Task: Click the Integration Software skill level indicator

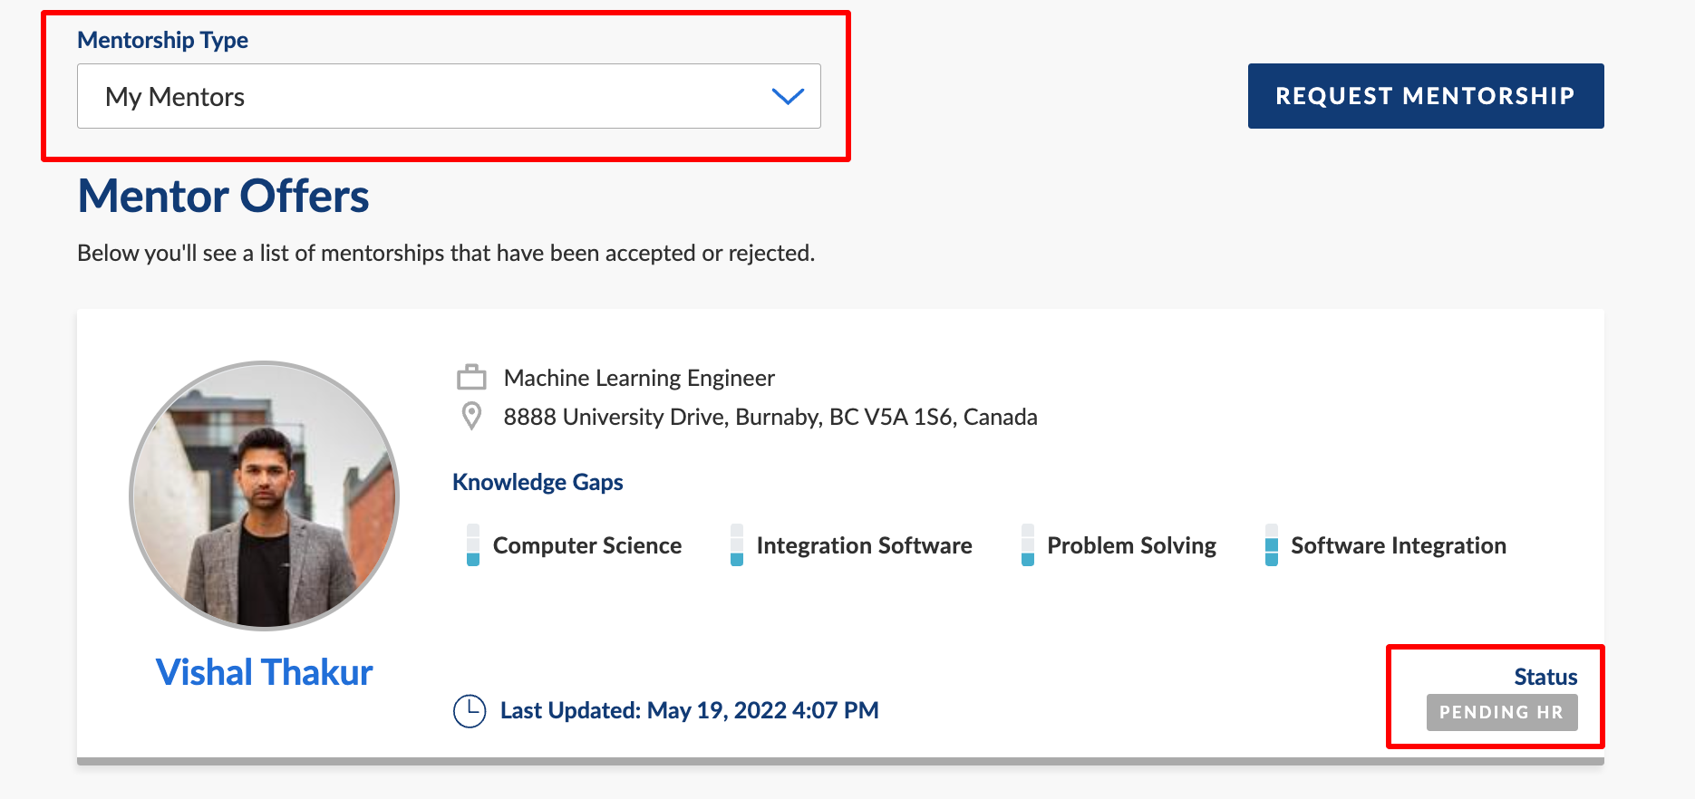Action: [737, 545]
